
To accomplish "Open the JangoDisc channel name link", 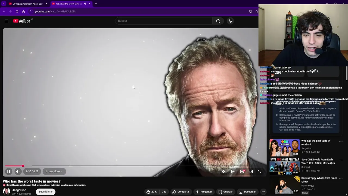I will point(19,190).
